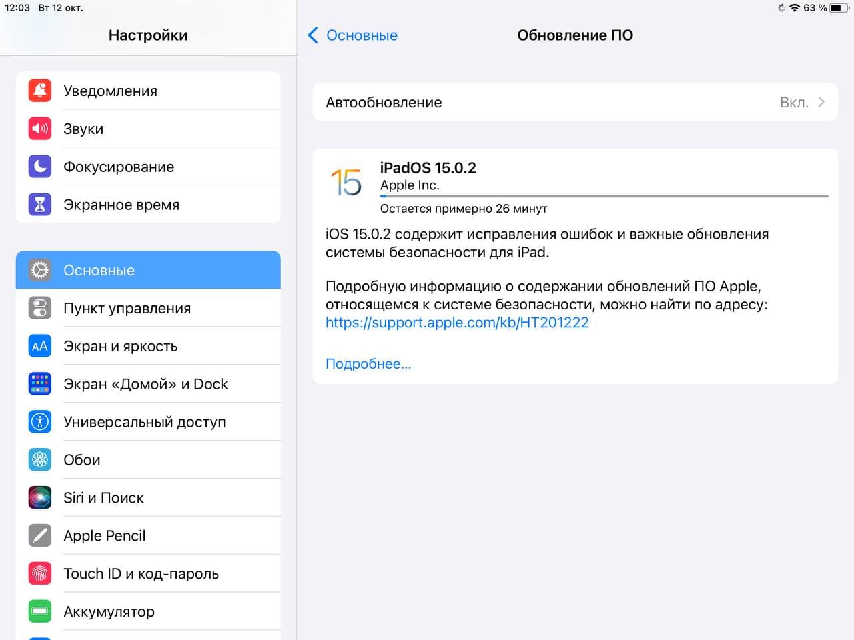Tap the Screen Time hourglass icon
854x640 pixels.
point(40,205)
